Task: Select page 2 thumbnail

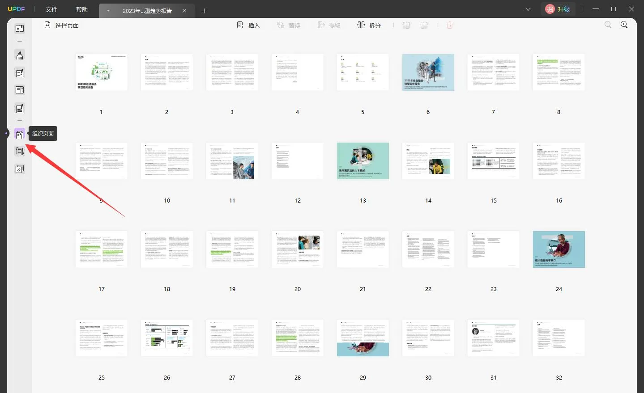Action: [x=167, y=72]
